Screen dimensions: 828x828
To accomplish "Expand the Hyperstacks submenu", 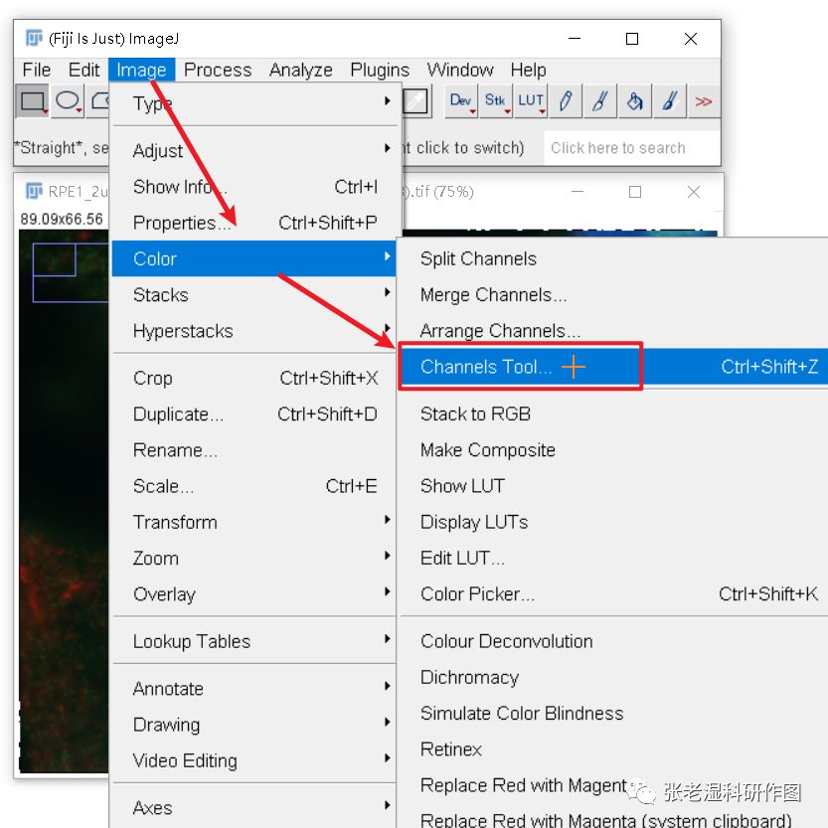I will pos(254,331).
